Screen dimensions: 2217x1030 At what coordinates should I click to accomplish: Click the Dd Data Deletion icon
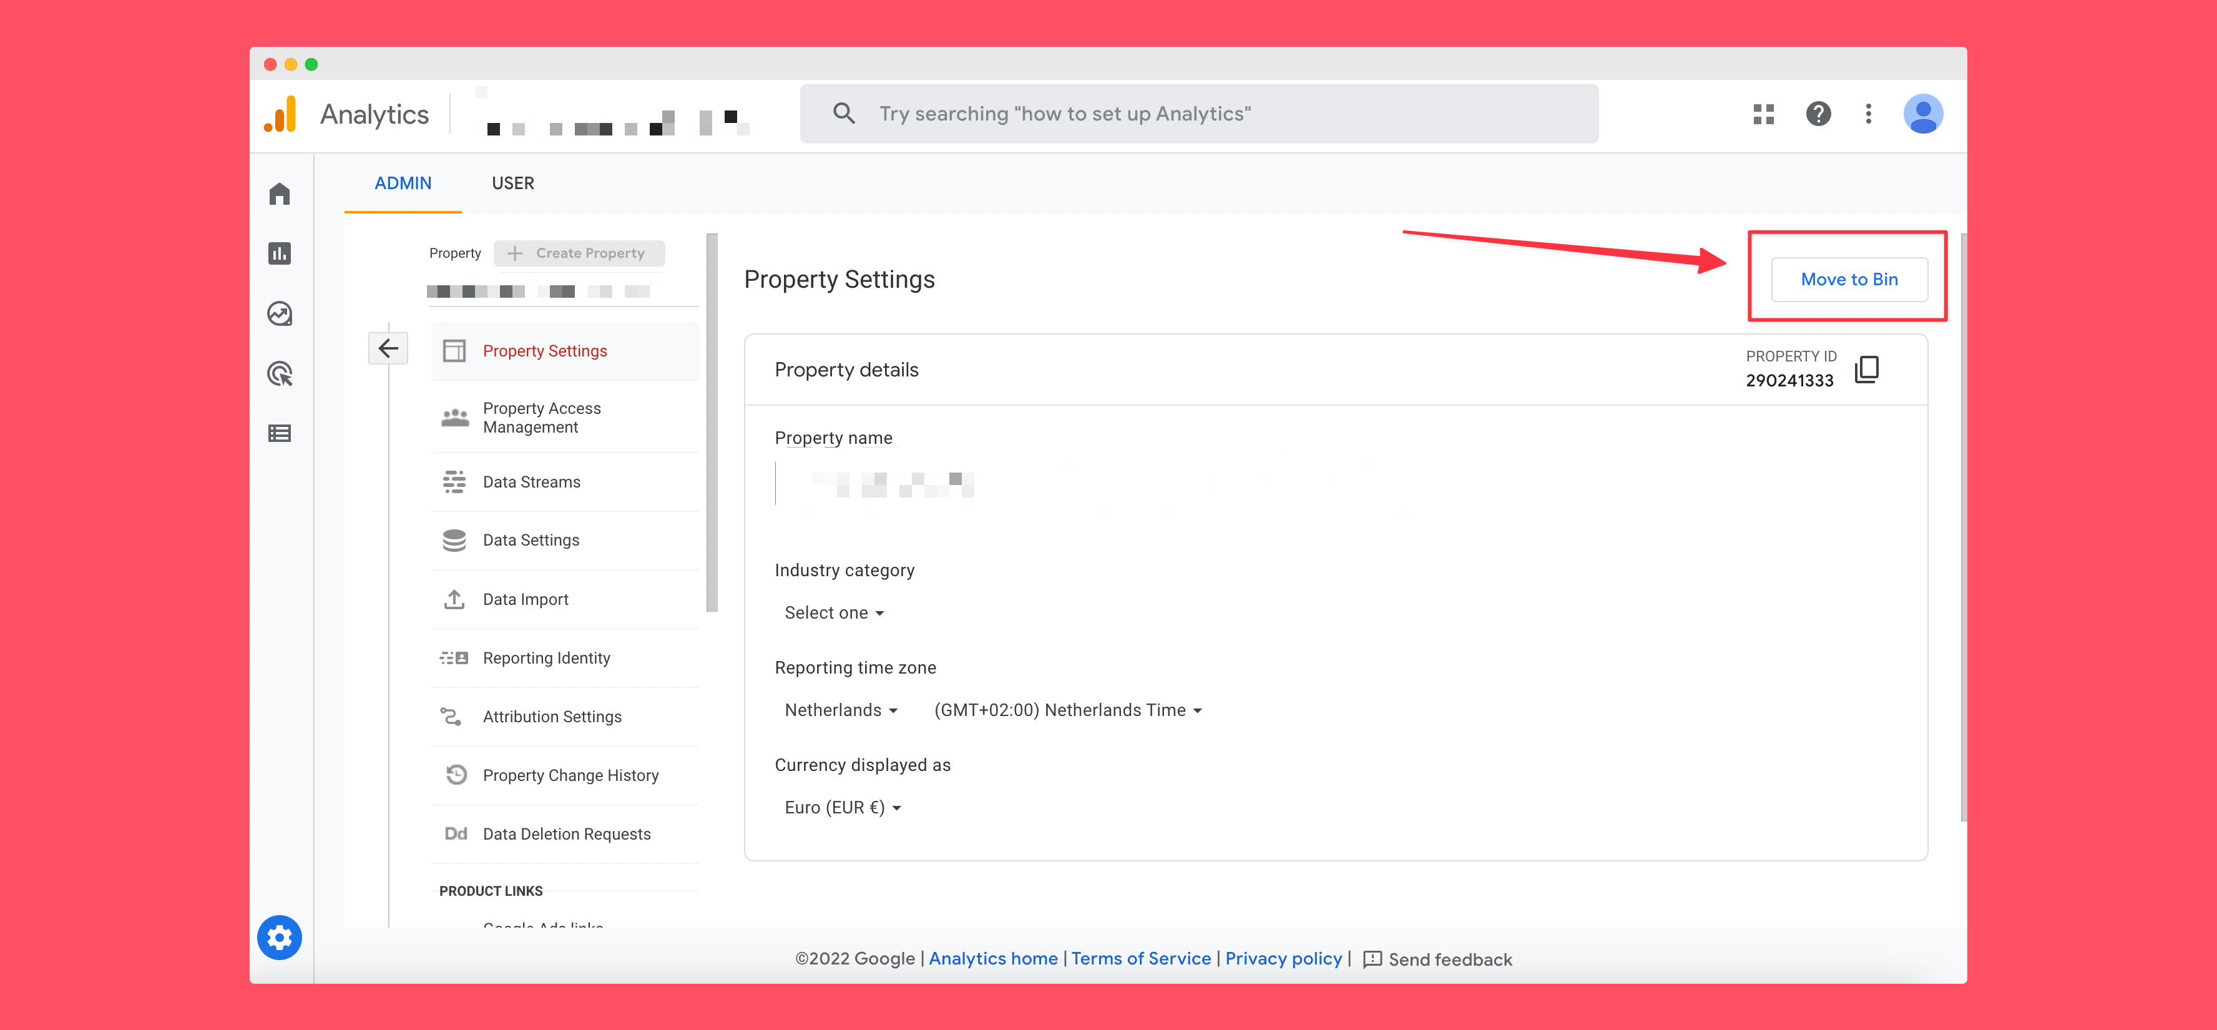[455, 834]
